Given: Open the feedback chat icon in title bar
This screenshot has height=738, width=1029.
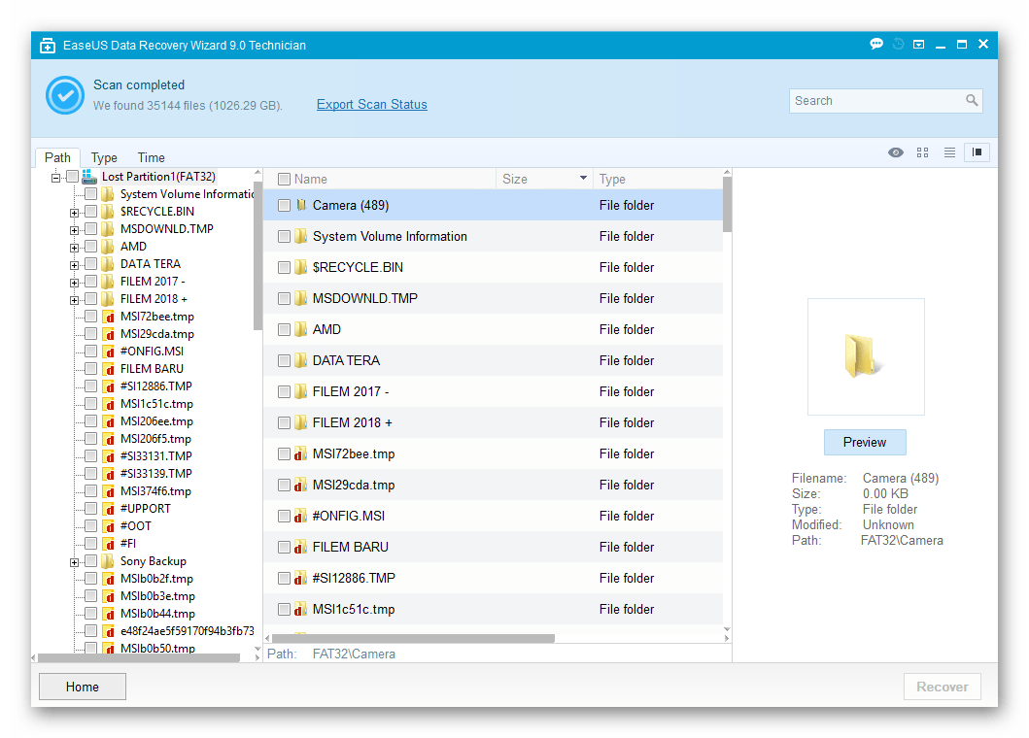Looking at the screenshot, I should [x=875, y=44].
